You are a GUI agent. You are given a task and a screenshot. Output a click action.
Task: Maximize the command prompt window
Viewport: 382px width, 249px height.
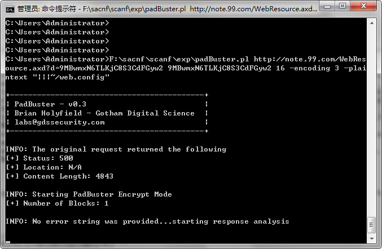[343, 6]
